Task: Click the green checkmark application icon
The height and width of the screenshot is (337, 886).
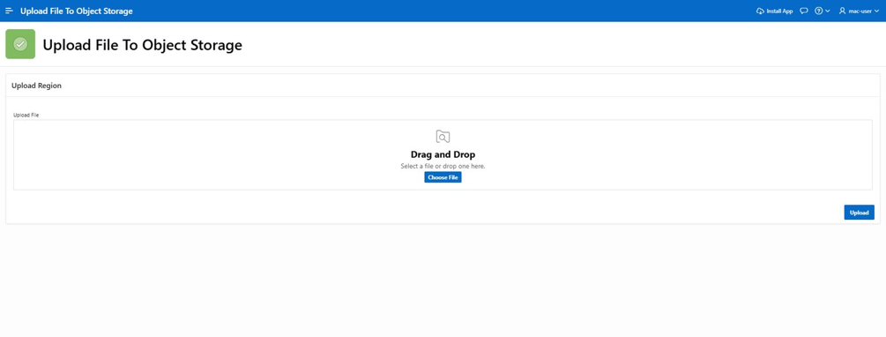Action: 20,44
